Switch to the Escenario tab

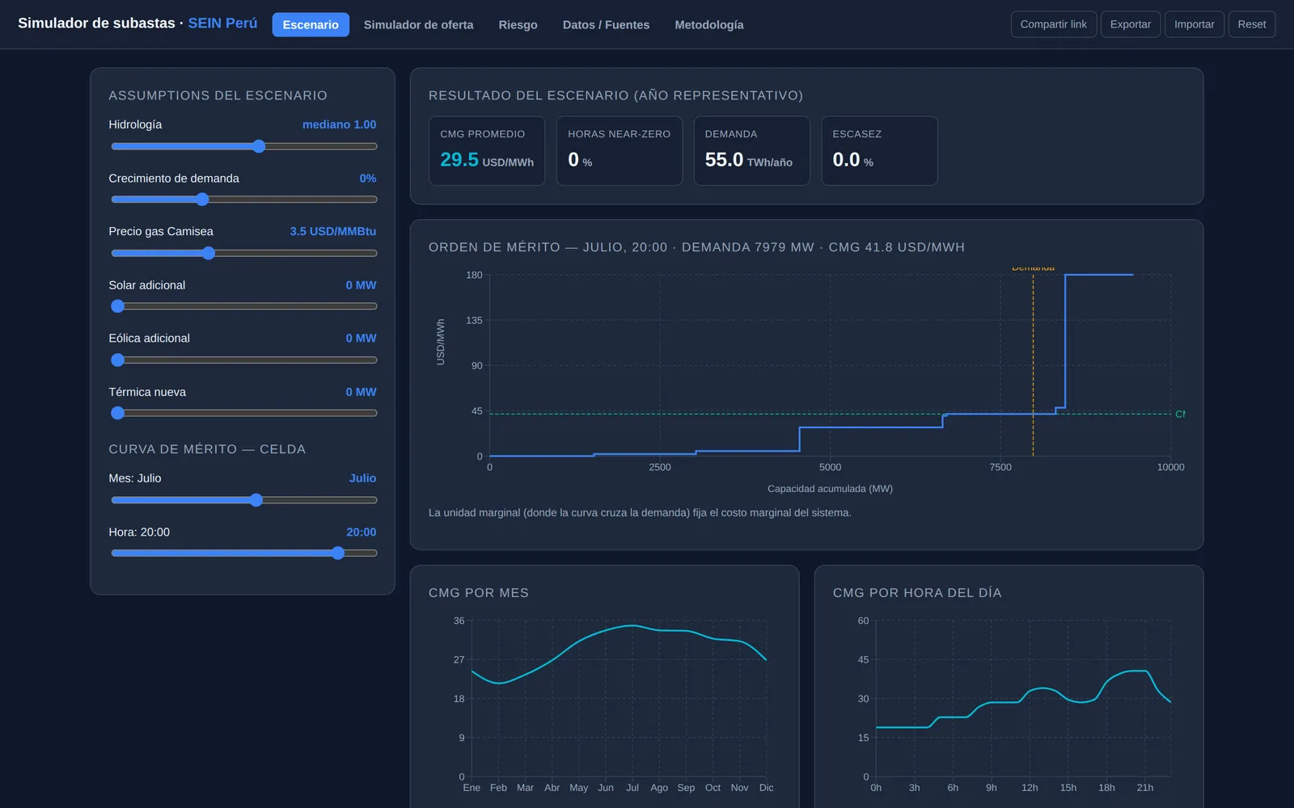point(311,24)
